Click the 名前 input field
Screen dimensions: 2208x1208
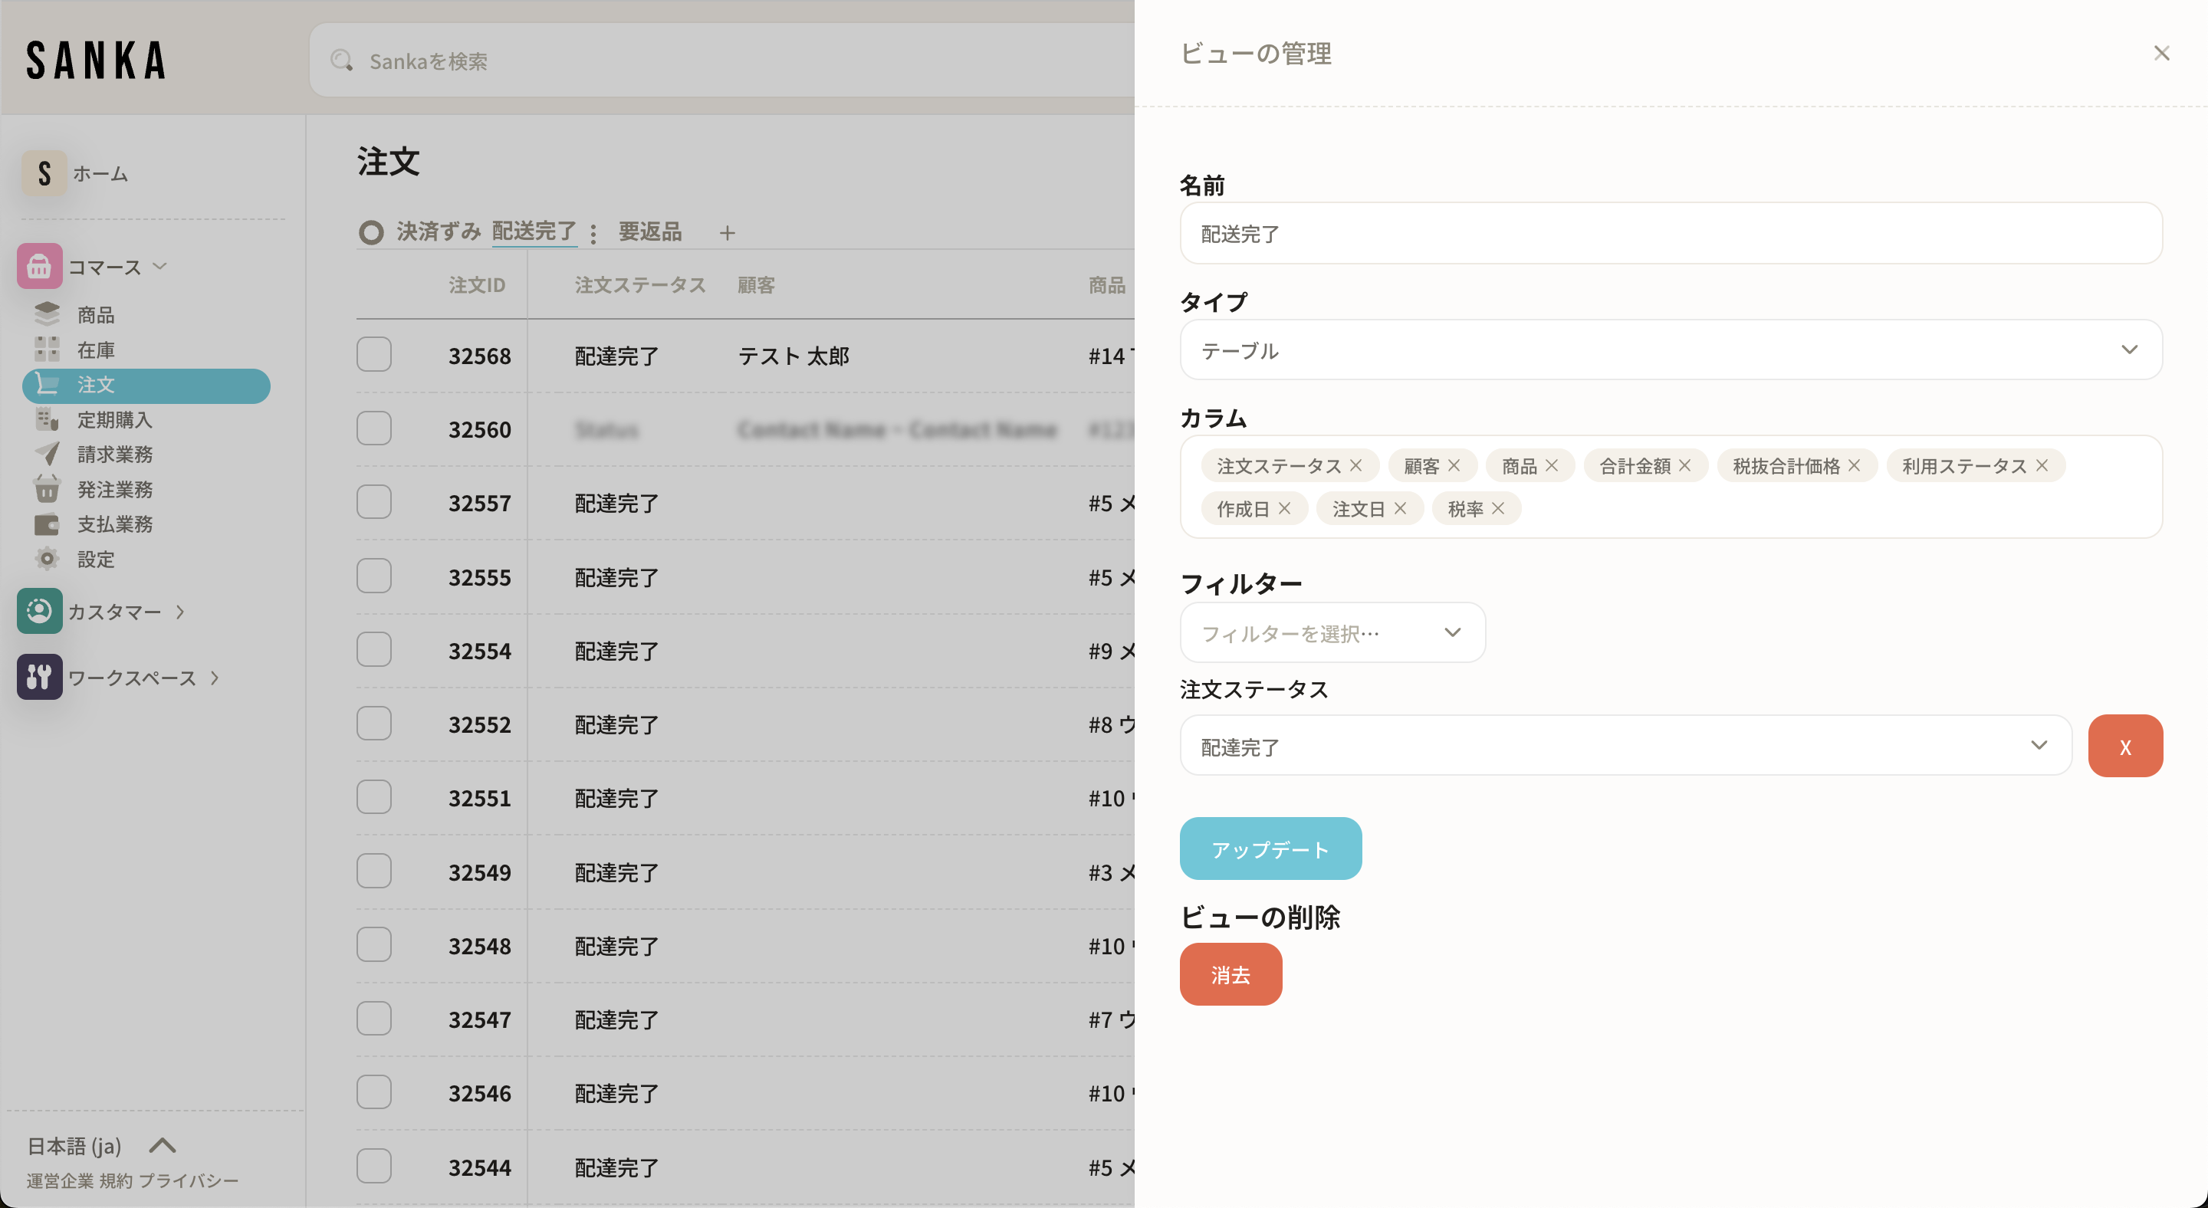click(1670, 233)
